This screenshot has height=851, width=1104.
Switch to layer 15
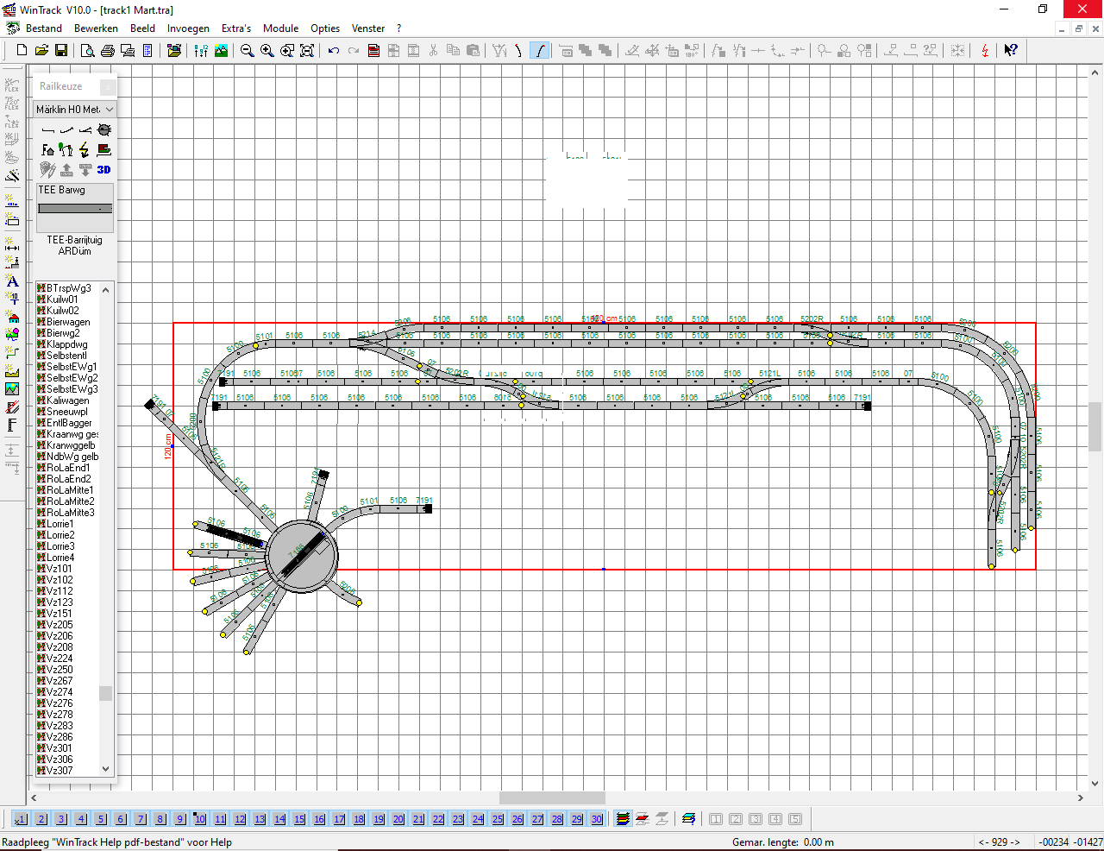point(299,819)
